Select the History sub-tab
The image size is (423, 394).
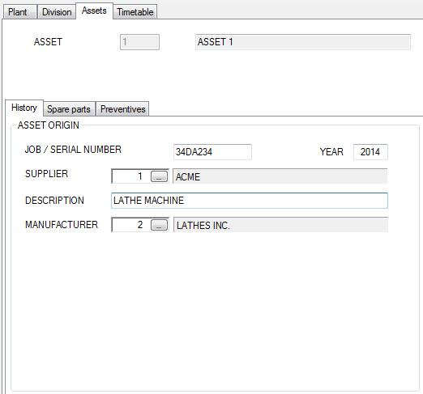tap(24, 108)
